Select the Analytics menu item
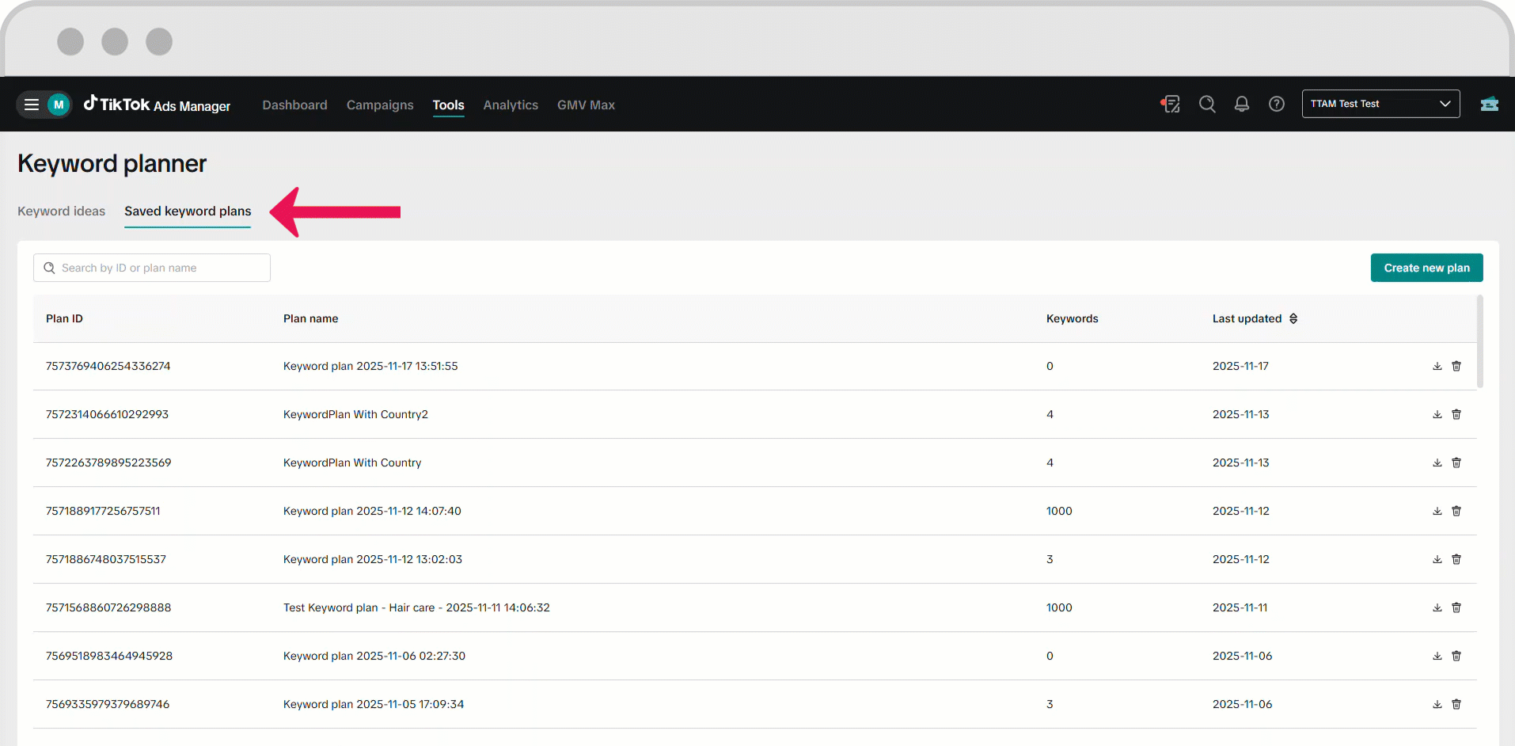1515x746 pixels. [x=510, y=105]
